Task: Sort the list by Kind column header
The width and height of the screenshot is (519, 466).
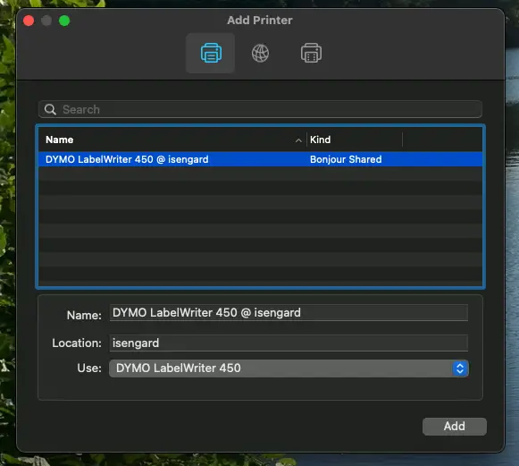Action: (x=355, y=140)
